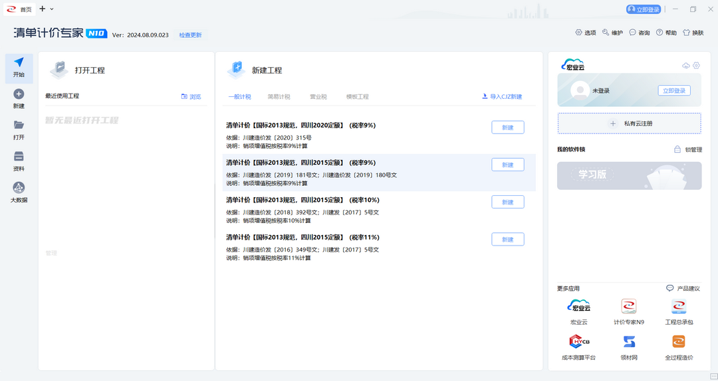
Task: Switch to the 首页 tab
Action: pos(19,9)
